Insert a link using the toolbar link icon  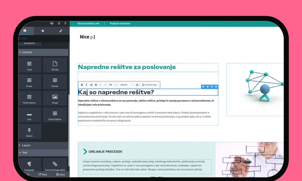pos(111,85)
